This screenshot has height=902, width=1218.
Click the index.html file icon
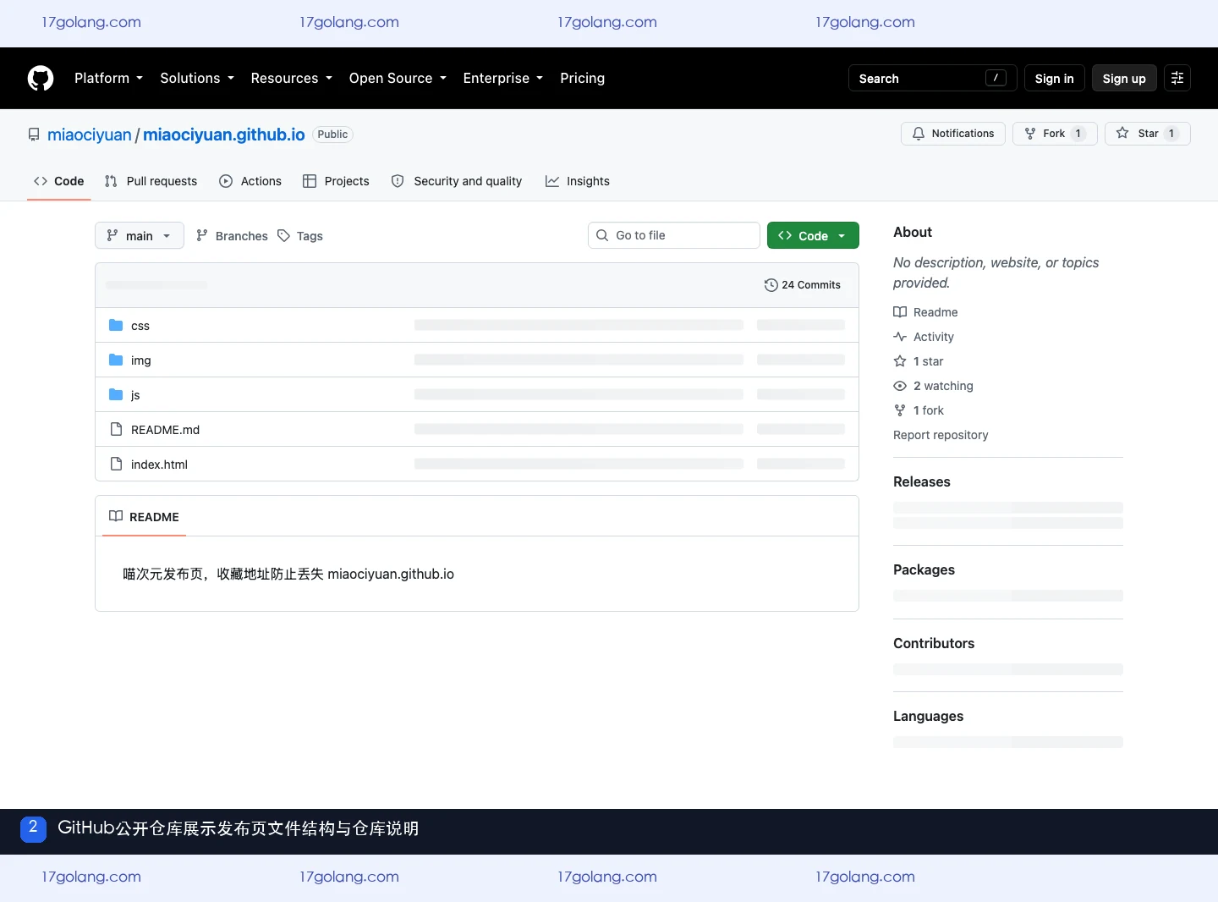click(117, 464)
